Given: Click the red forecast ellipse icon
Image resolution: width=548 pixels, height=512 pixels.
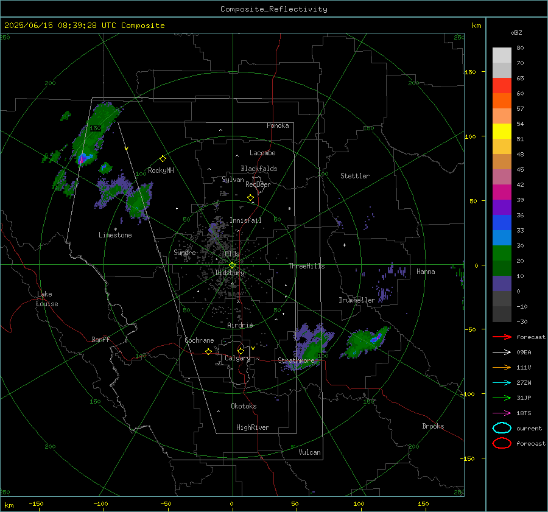Looking at the screenshot, I should (502, 443).
